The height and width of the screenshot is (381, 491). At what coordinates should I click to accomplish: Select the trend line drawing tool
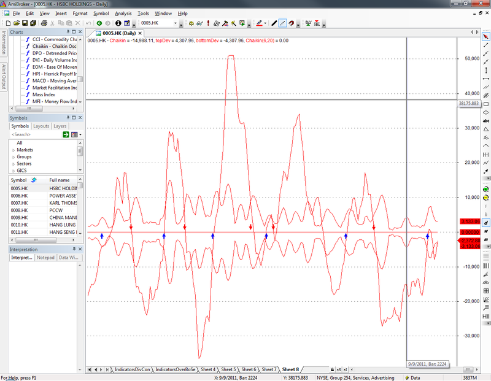point(485,45)
